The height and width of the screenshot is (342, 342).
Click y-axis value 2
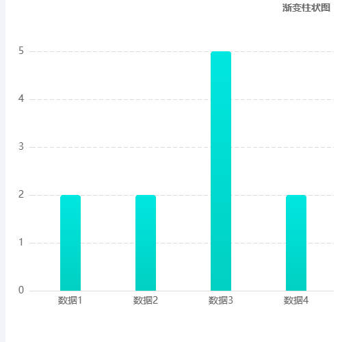[21, 194]
